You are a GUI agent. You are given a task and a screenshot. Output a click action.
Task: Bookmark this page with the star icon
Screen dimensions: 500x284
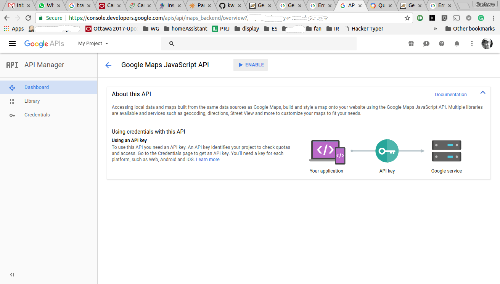407,18
